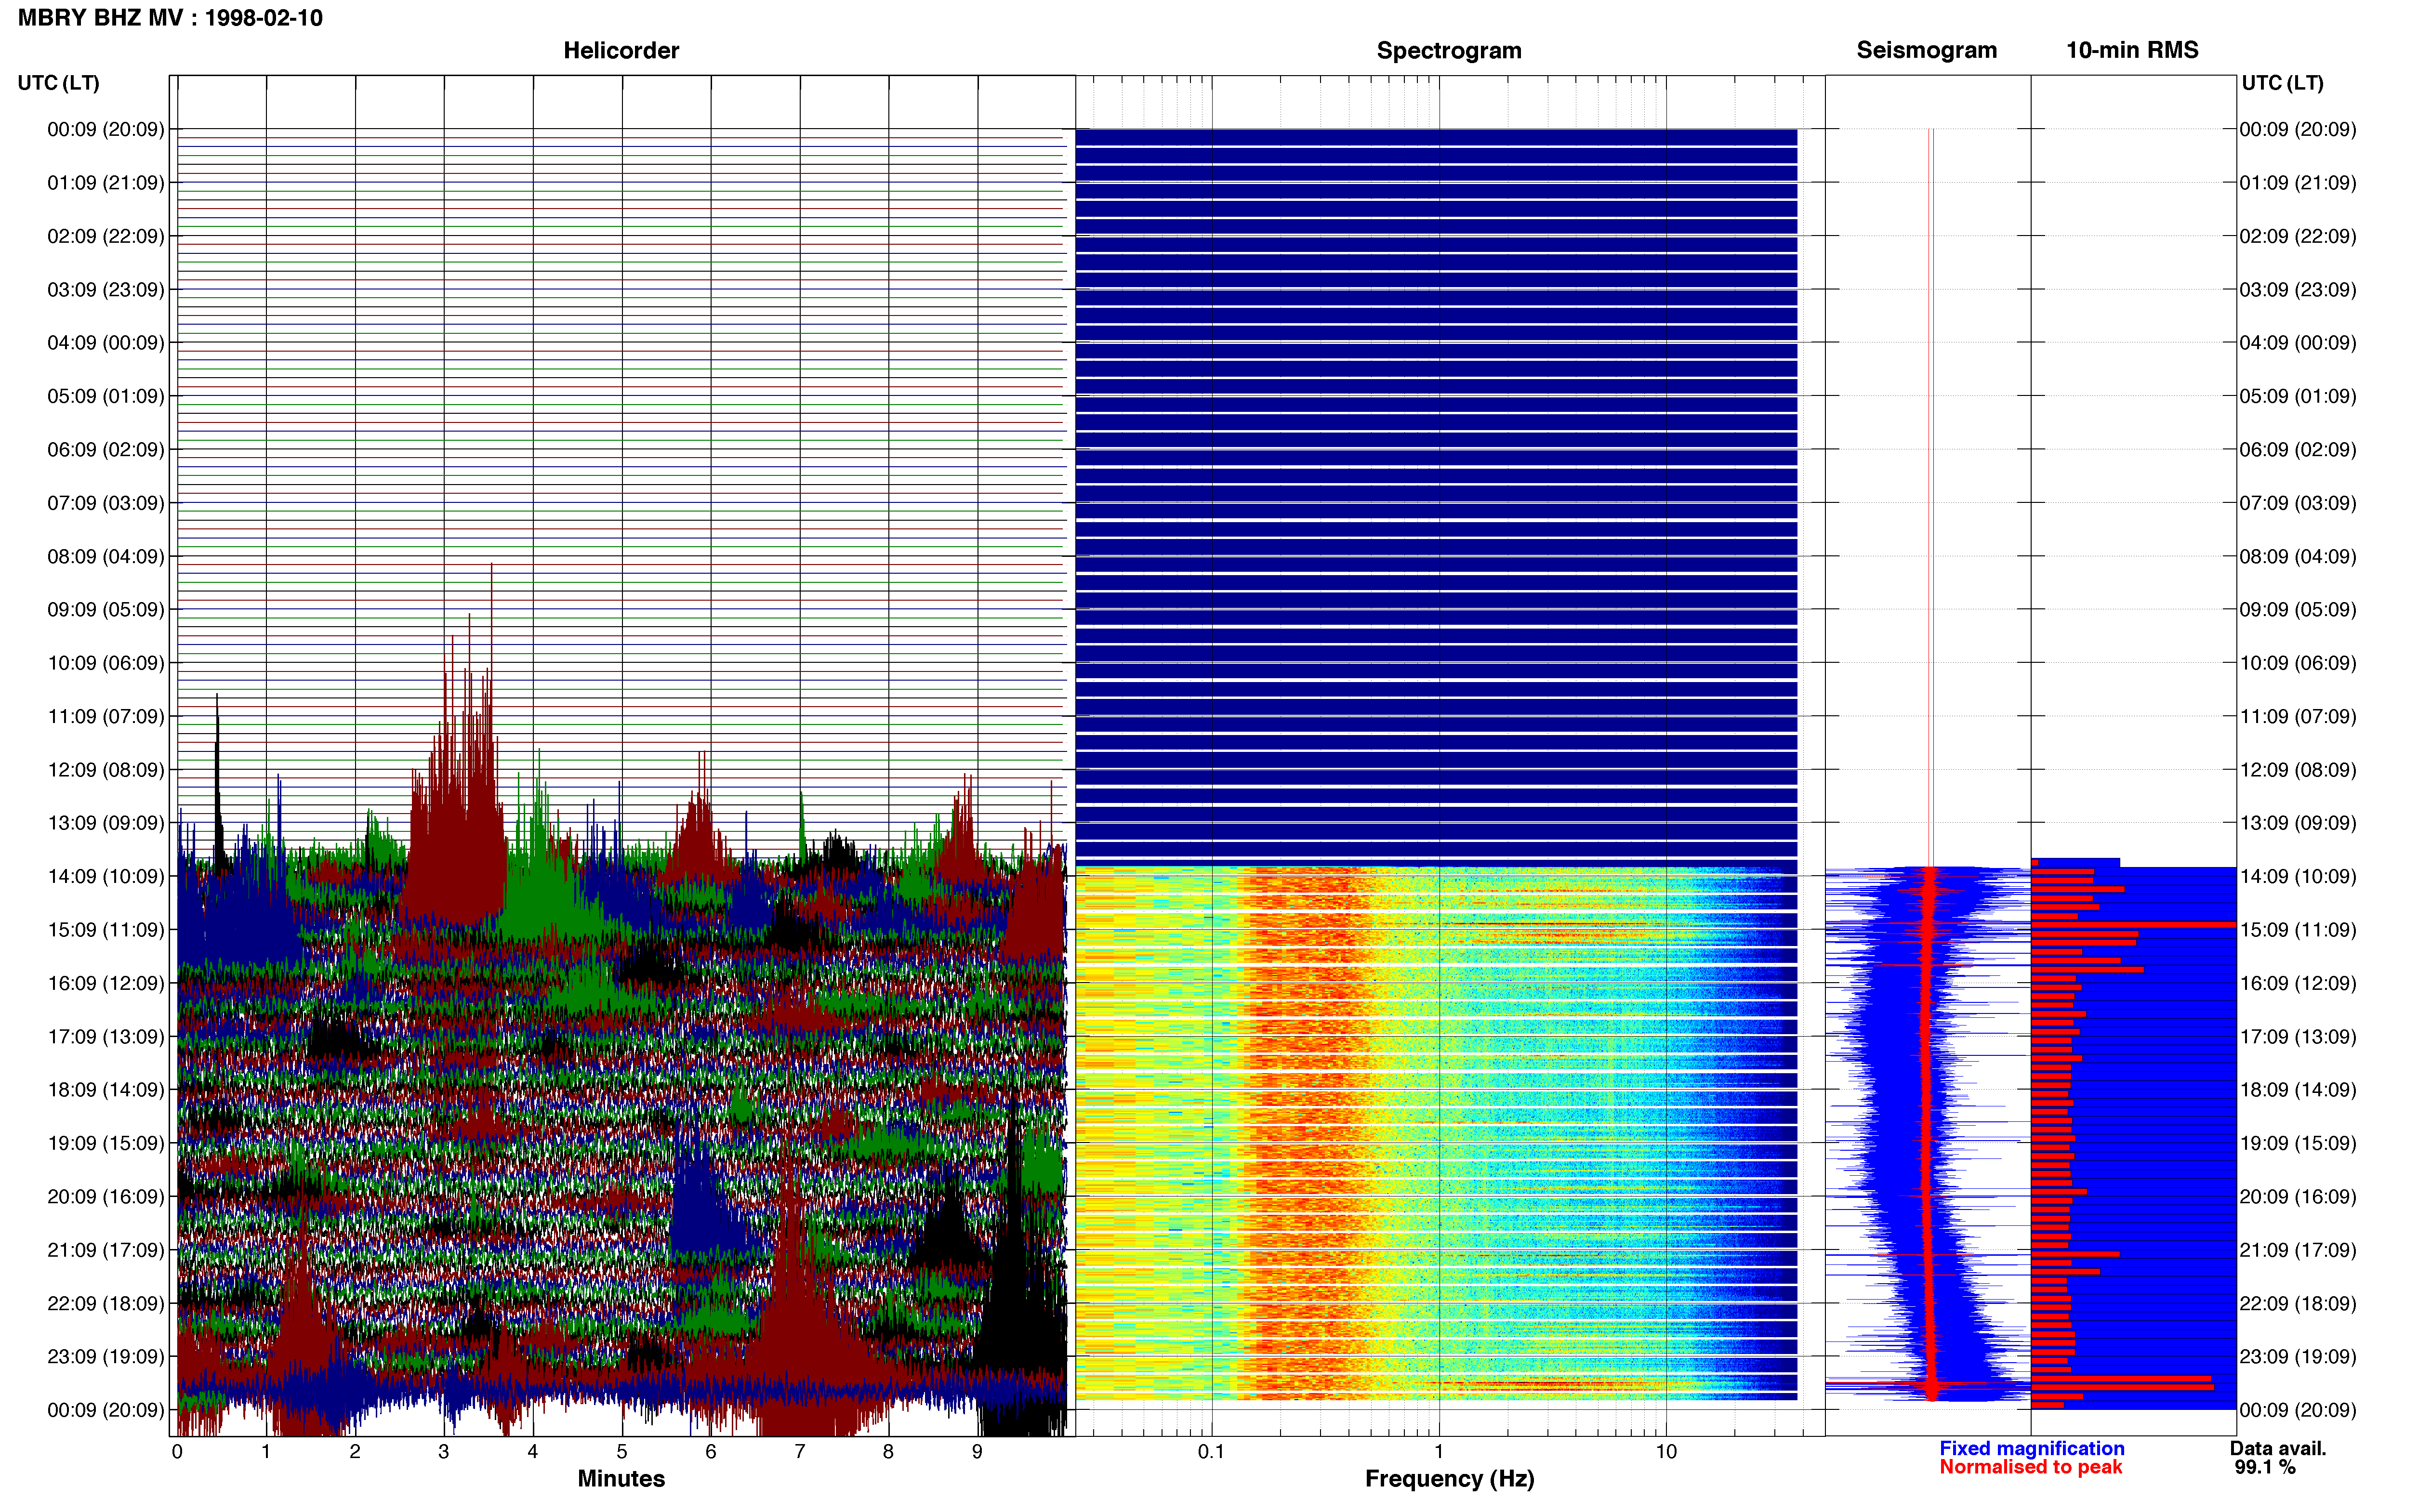Click right-side time label '15:09 (11:09)'

coord(2298,929)
